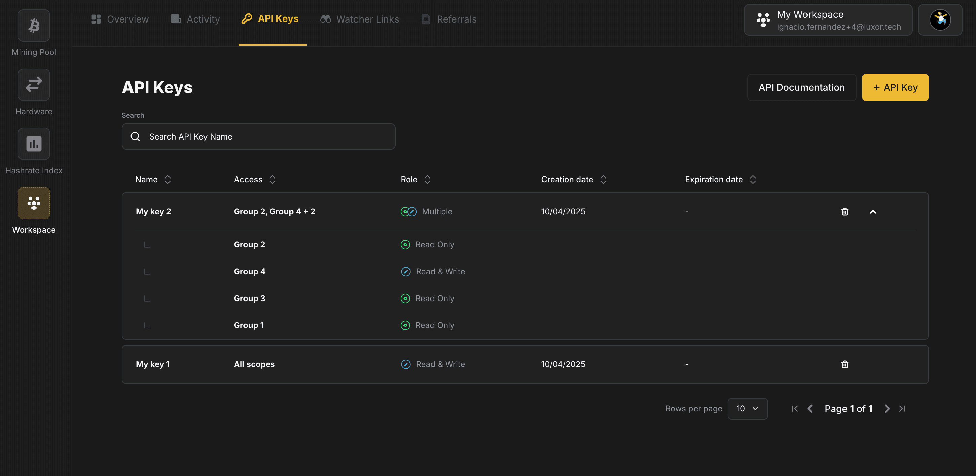Collapse the My key 2 row
This screenshot has width=976, height=476.
[873, 212]
